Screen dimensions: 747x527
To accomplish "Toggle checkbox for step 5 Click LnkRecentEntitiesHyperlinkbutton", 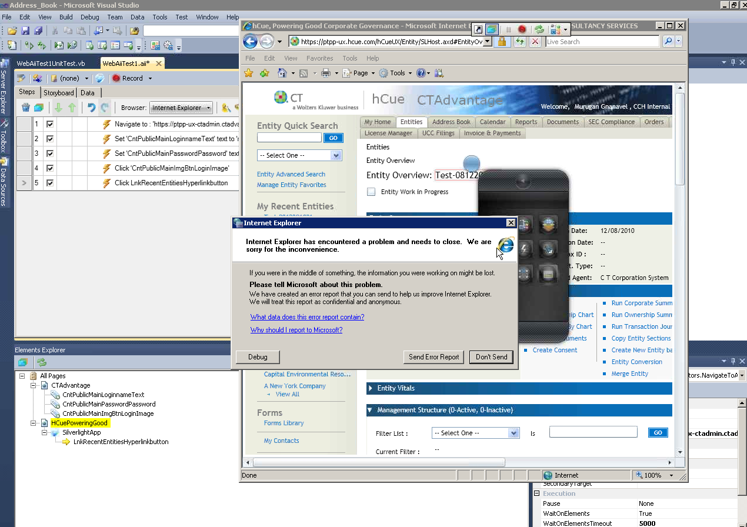I will click(x=50, y=183).
